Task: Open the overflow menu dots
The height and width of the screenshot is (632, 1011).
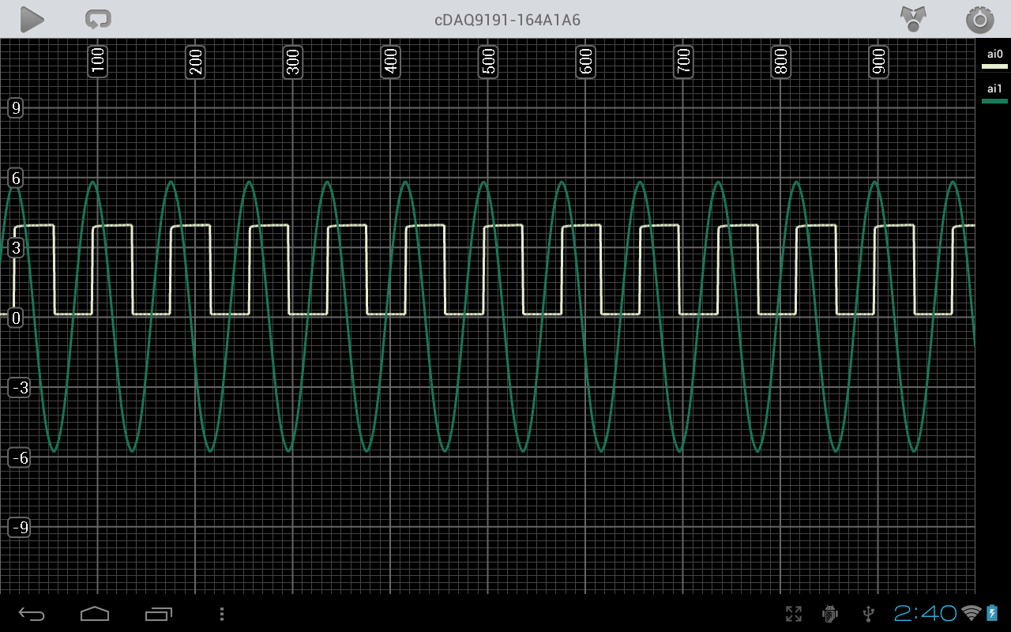Action: [x=222, y=614]
